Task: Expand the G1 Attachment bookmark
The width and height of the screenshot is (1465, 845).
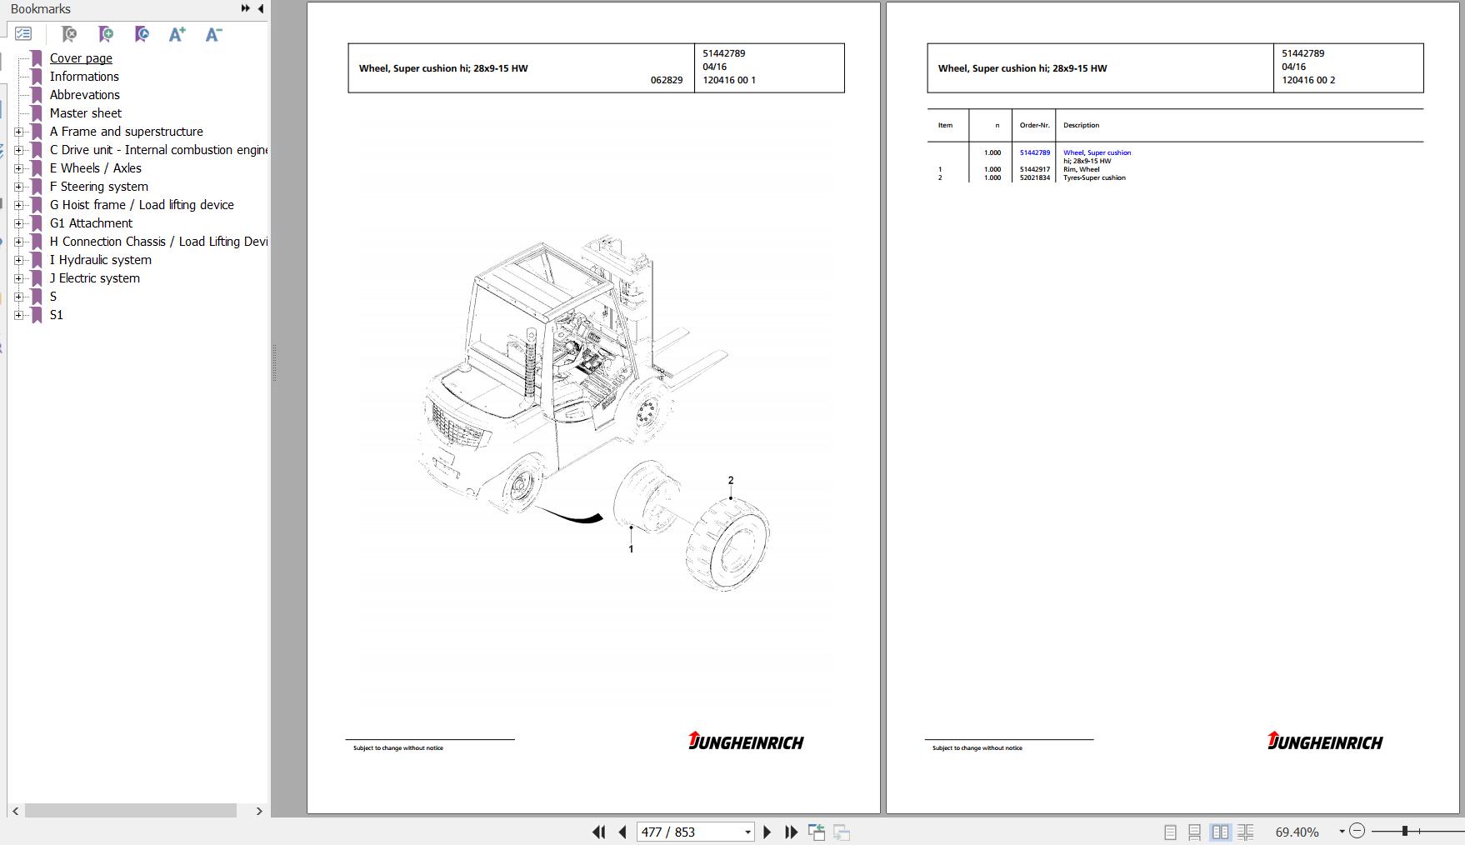Action: pos(18,223)
